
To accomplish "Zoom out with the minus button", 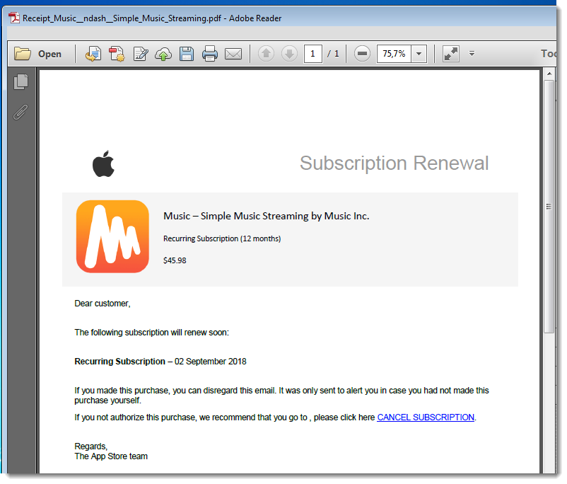I will tap(362, 54).
